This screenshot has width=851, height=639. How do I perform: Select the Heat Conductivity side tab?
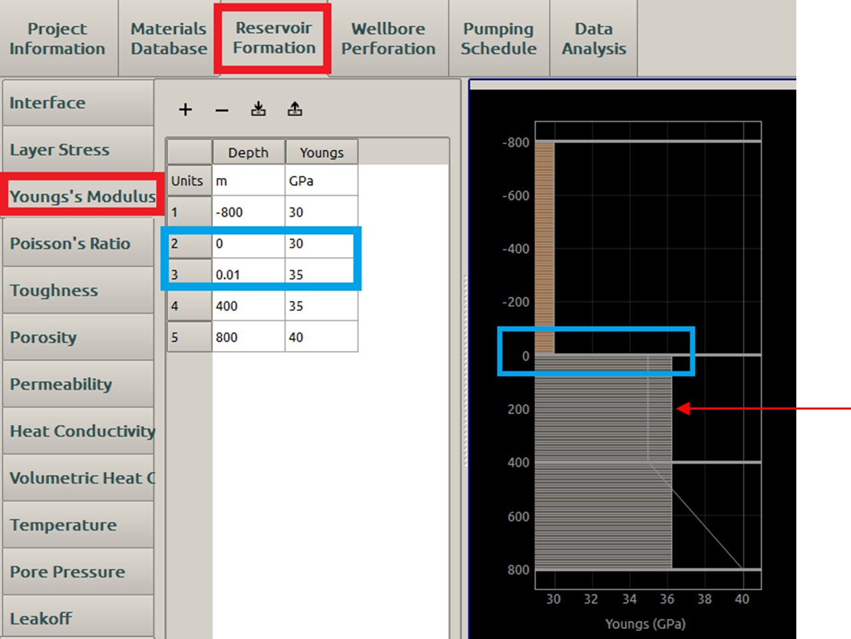point(78,431)
